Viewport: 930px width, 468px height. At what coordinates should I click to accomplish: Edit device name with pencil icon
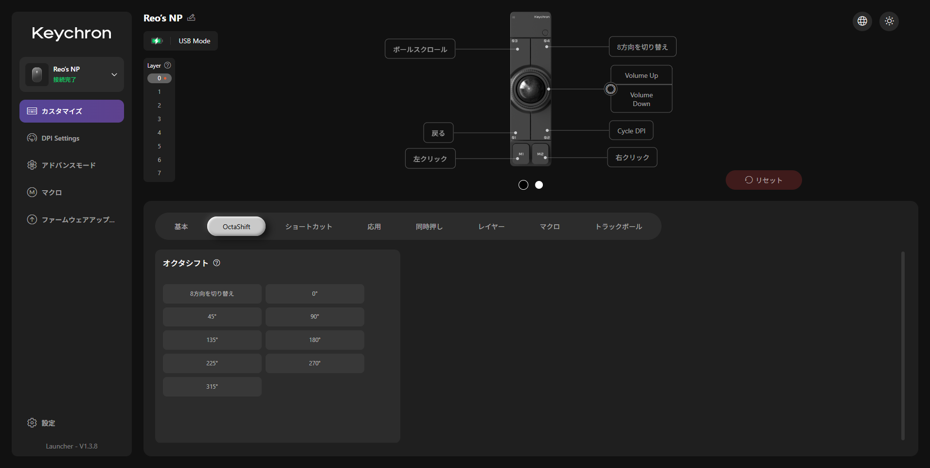tap(191, 18)
